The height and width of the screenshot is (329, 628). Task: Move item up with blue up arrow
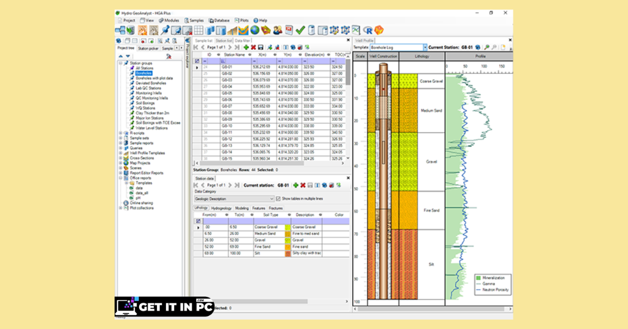pyautogui.click(x=121, y=56)
